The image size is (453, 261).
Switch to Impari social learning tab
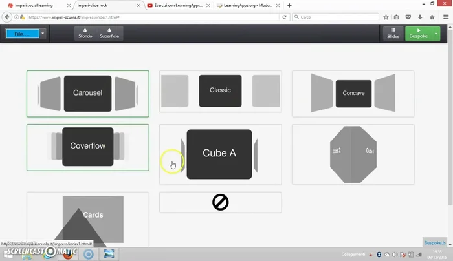[34, 5]
